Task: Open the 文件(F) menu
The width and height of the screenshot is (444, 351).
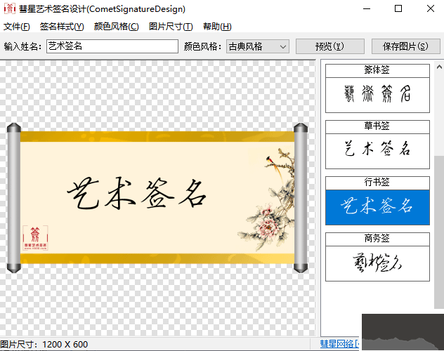Action: click(17, 27)
